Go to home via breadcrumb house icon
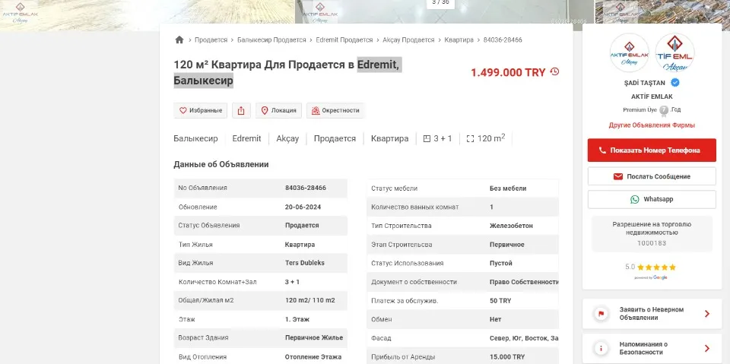 tap(179, 40)
